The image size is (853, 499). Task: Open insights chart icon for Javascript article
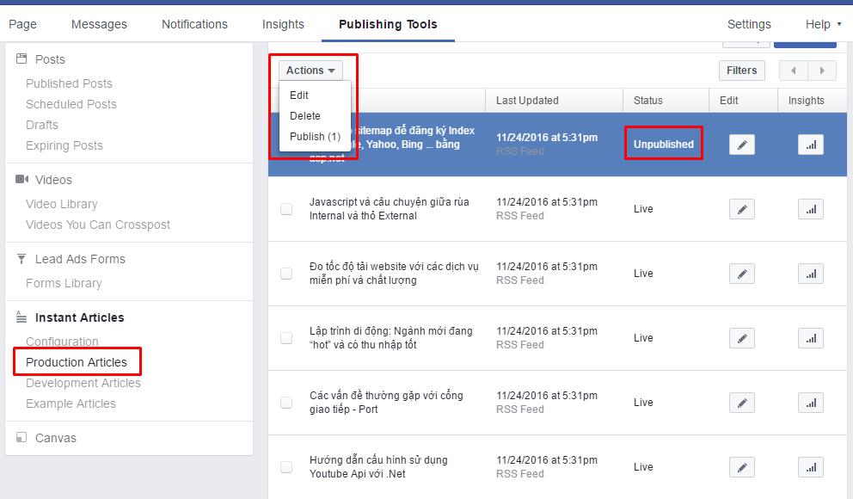click(811, 210)
